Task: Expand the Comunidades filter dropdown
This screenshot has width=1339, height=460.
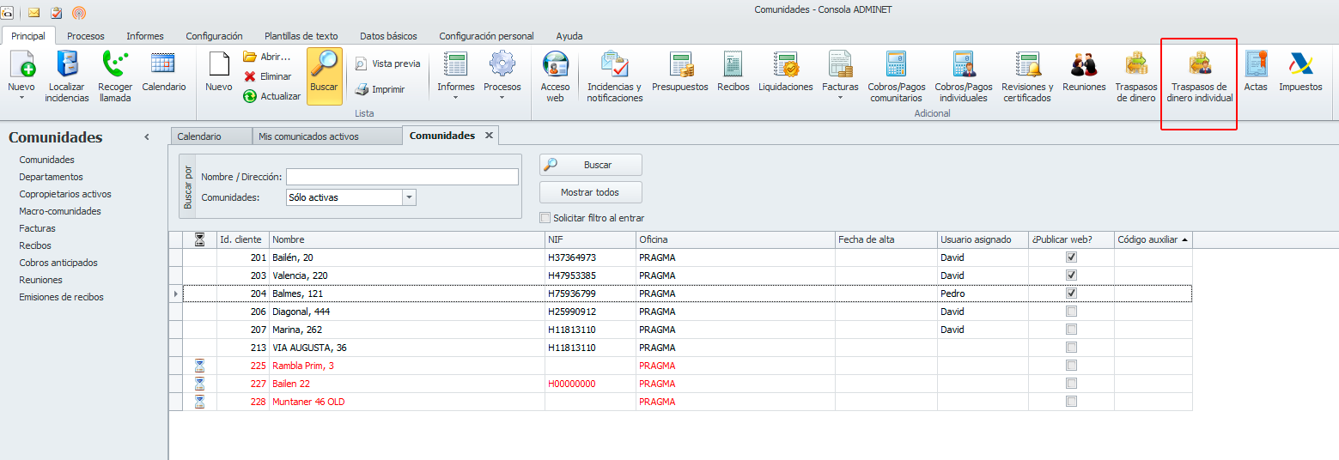Action: point(409,197)
